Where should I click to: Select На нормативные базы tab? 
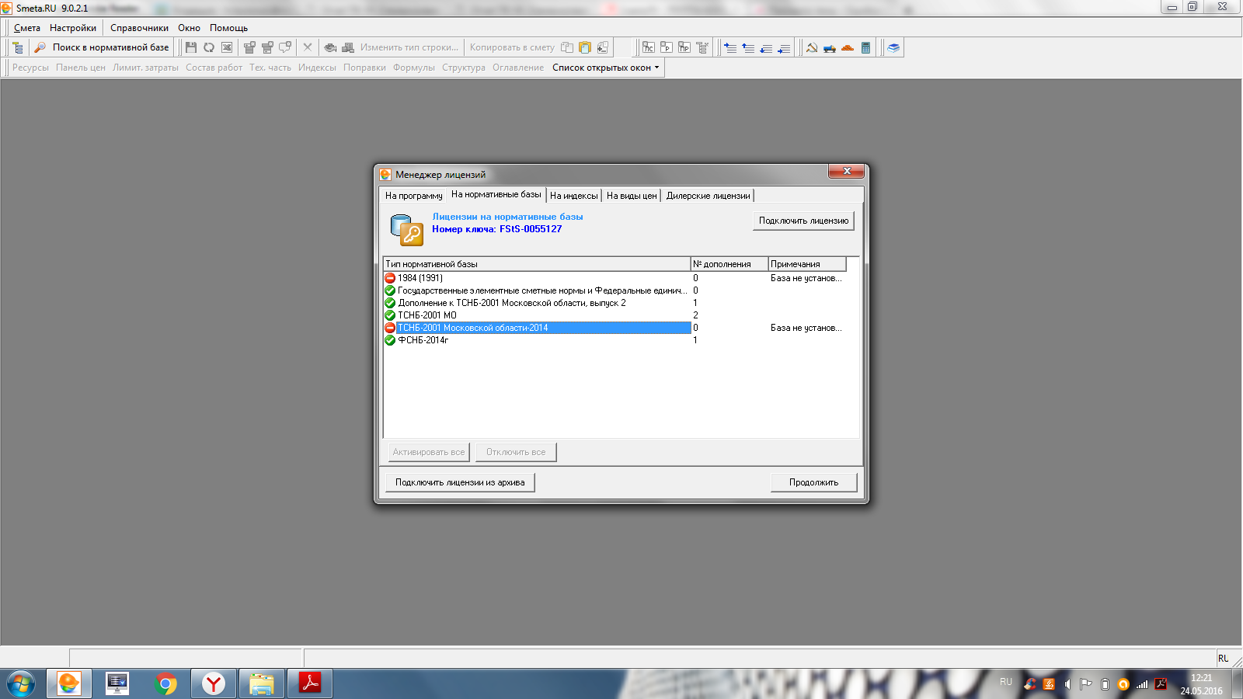tap(496, 194)
